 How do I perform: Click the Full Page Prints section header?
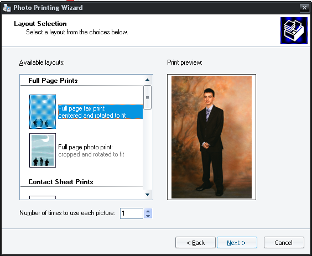click(x=53, y=81)
